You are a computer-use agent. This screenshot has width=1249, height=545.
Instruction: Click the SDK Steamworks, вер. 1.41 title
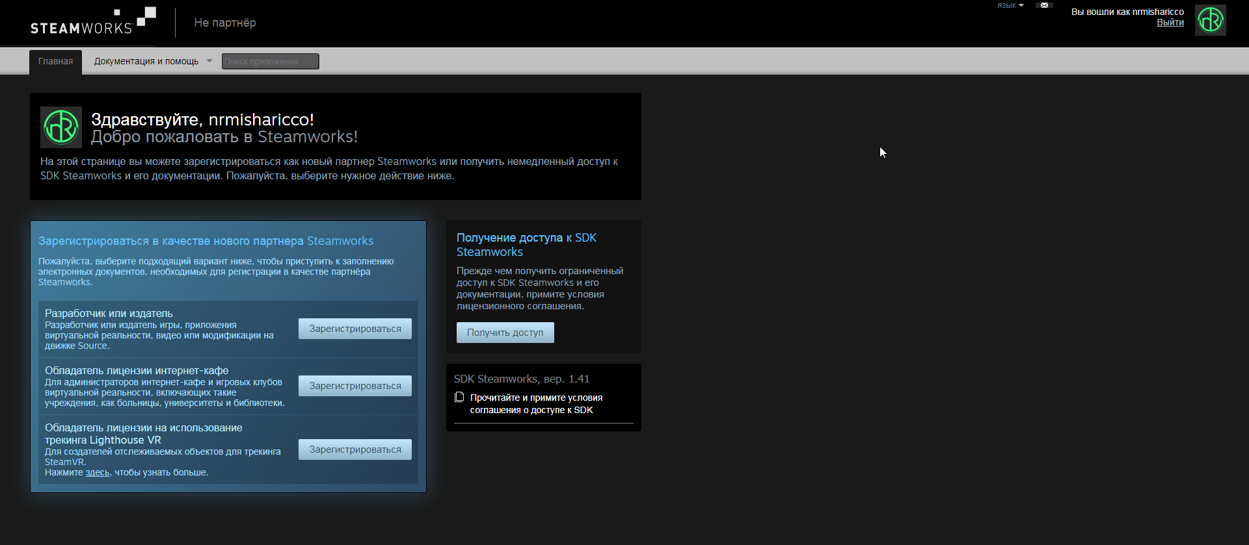point(522,379)
